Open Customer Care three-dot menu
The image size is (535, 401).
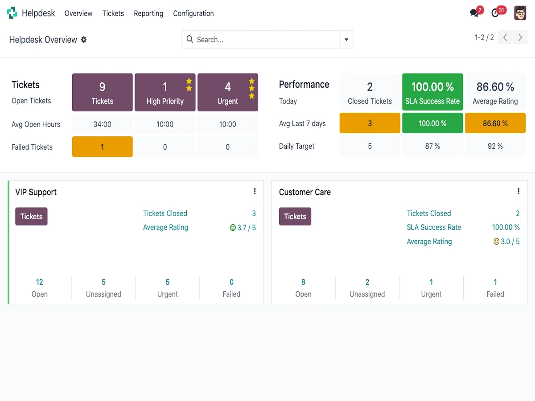click(x=519, y=192)
